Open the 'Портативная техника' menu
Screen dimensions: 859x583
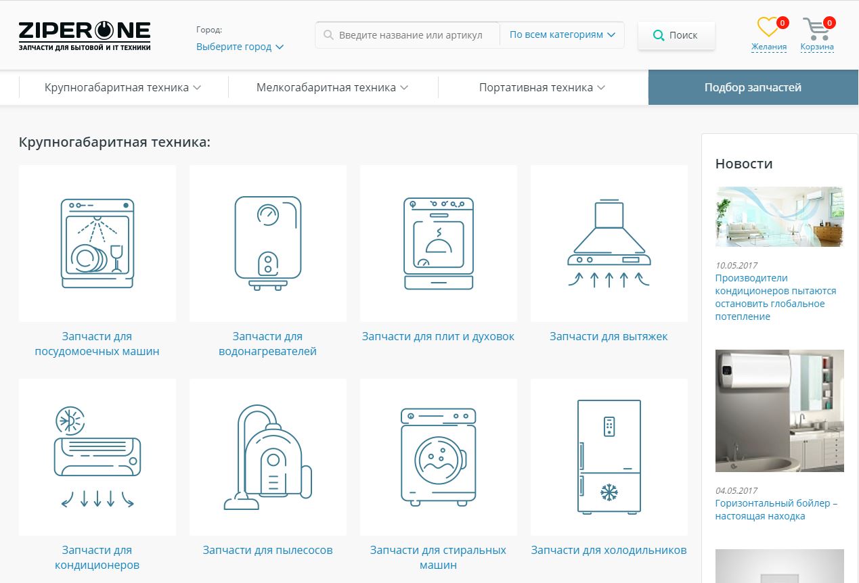(x=542, y=87)
